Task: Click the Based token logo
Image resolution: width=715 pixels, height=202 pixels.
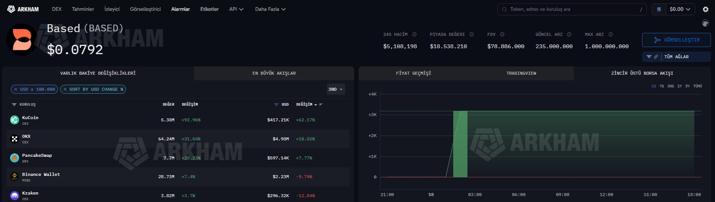Action: (x=22, y=40)
